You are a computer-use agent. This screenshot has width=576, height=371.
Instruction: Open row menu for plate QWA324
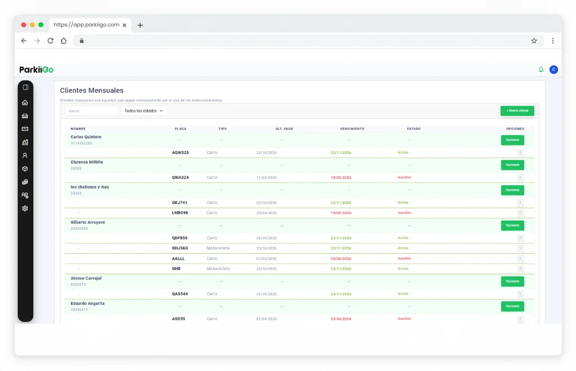(520, 177)
